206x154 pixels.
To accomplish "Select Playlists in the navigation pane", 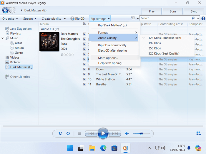I will point(15,33).
